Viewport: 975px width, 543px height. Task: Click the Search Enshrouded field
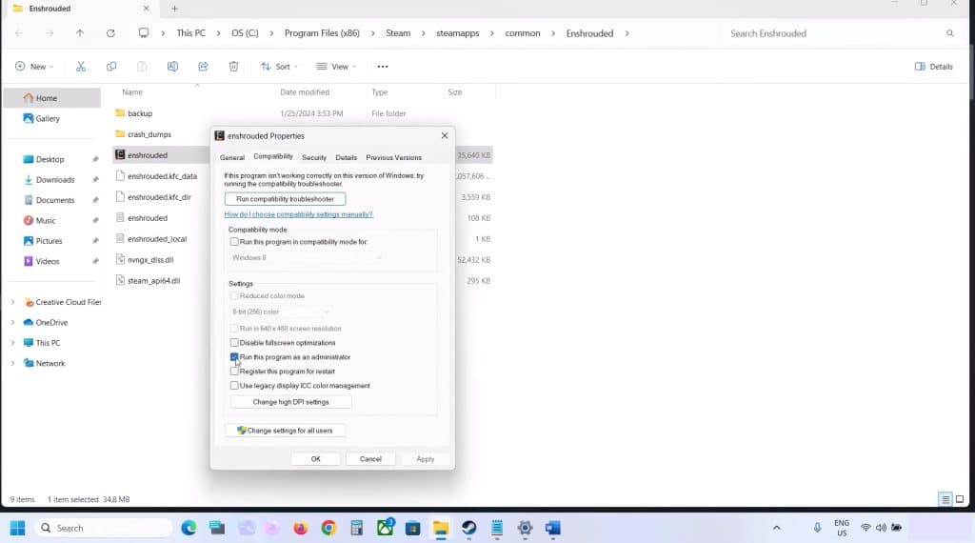pyautogui.click(x=842, y=33)
